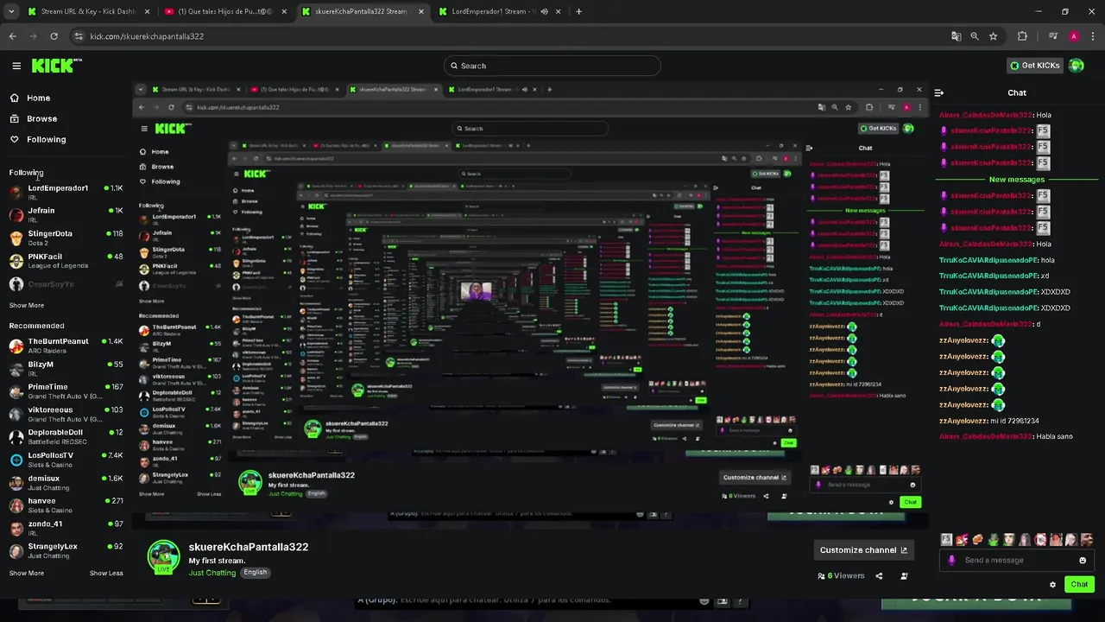Click the KICK logo
The width and height of the screenshot is (1105, 622).
56,66
